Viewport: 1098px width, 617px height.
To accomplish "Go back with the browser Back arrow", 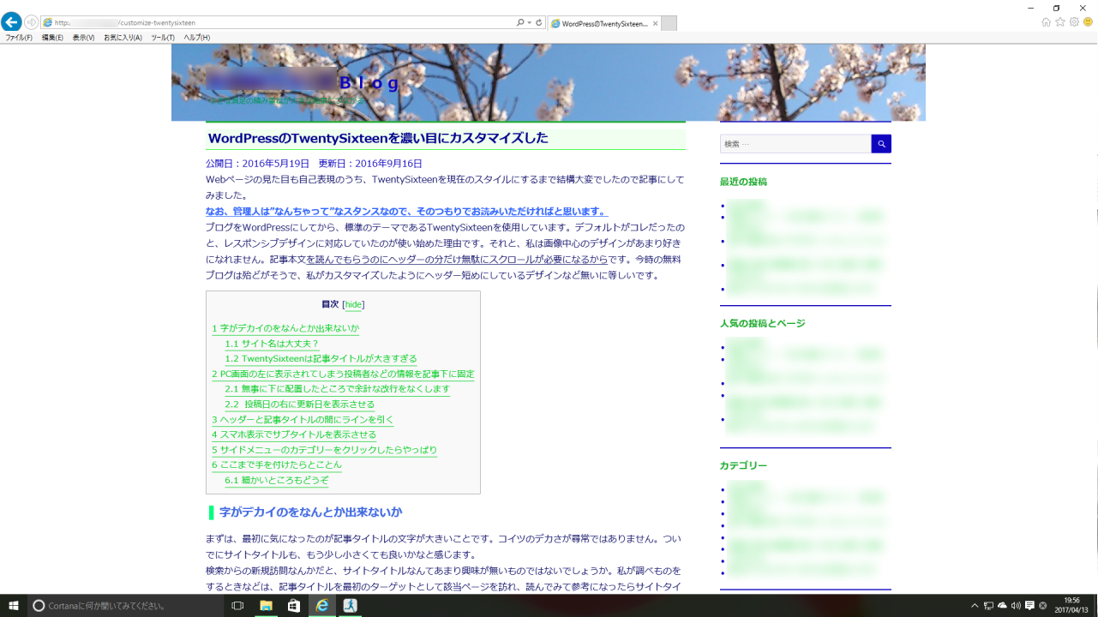I will tap(11, 22).
